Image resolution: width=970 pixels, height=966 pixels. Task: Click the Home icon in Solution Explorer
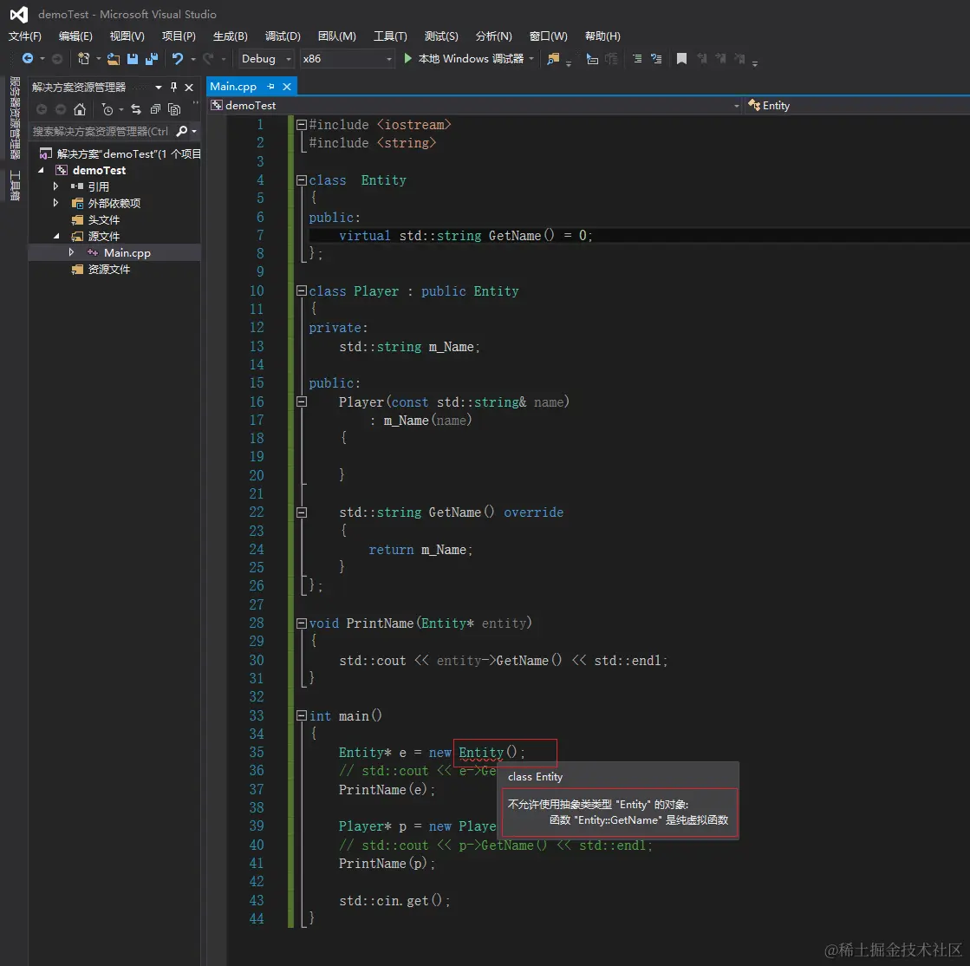tap(80, 109)
